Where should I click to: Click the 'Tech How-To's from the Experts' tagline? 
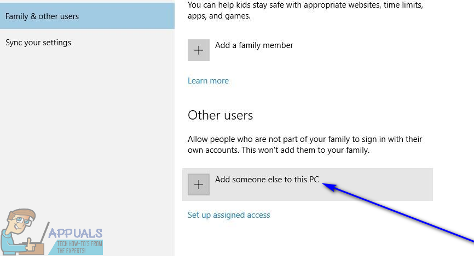(76, 246)
